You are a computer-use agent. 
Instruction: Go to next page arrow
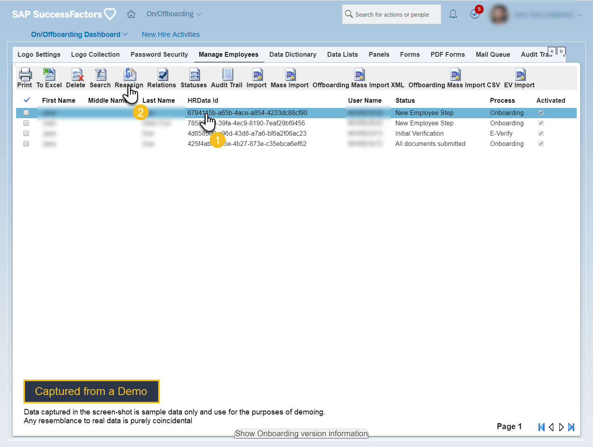pyautogui.click(x=561, y=427)
